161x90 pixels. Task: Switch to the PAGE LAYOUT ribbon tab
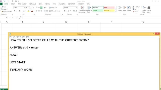tap(22, 4)
